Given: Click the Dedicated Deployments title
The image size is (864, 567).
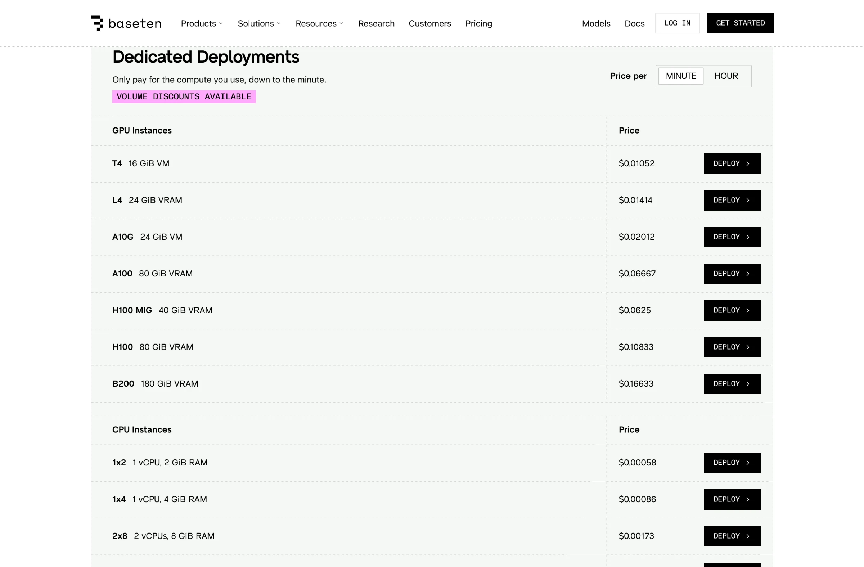Looking at the screenshot, I should tap(206, 57).
